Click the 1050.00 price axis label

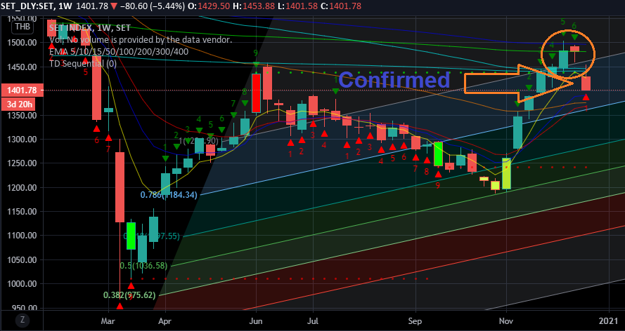tap(20, 260)
